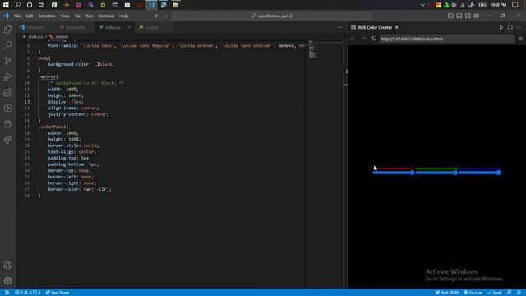Viewport: 526px width, 296px height.
Task: Open the Edit menu
Action: pyautogui.click(x=30, y=16)
